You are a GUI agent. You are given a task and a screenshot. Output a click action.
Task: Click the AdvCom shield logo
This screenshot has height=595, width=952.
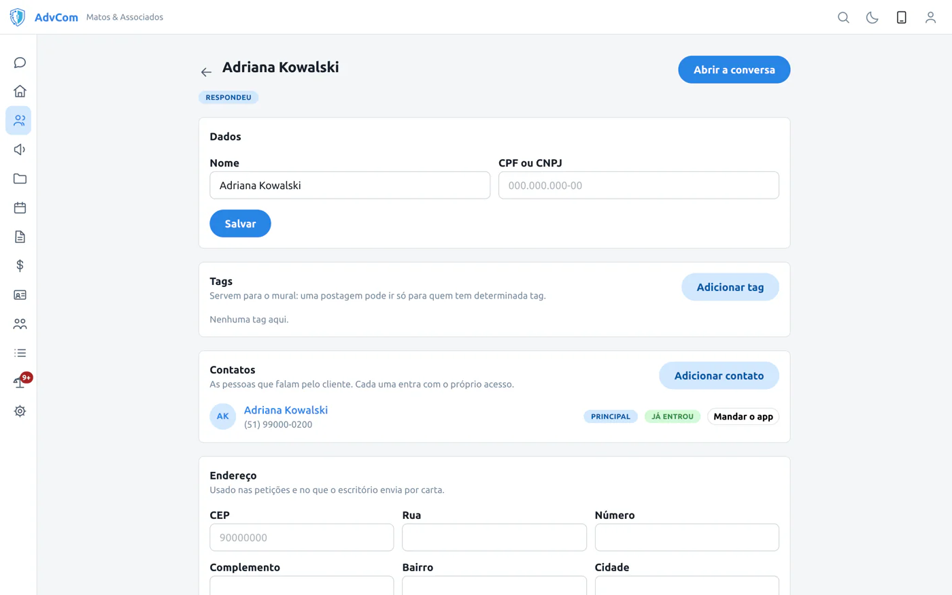[x=18, y=17]
